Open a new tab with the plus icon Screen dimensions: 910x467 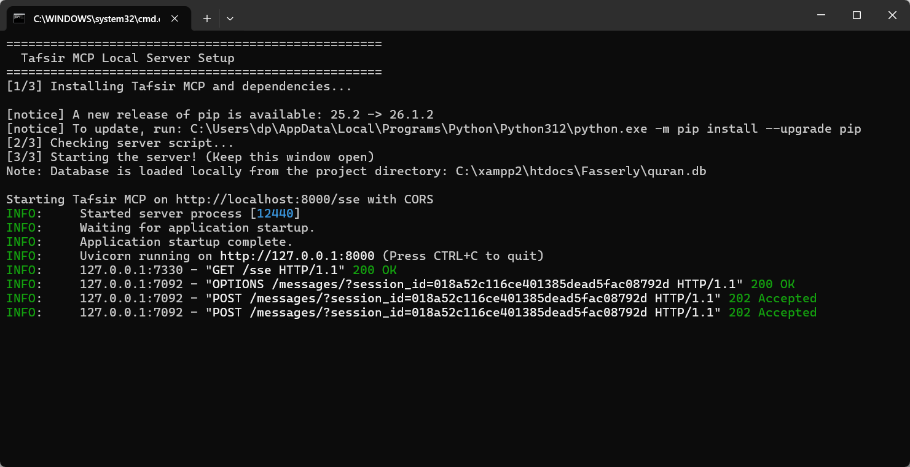coord(207,18)
